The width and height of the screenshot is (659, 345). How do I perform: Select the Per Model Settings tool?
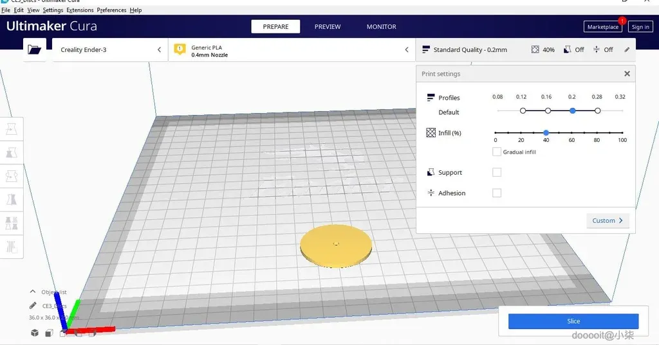(x=12, y=223)
